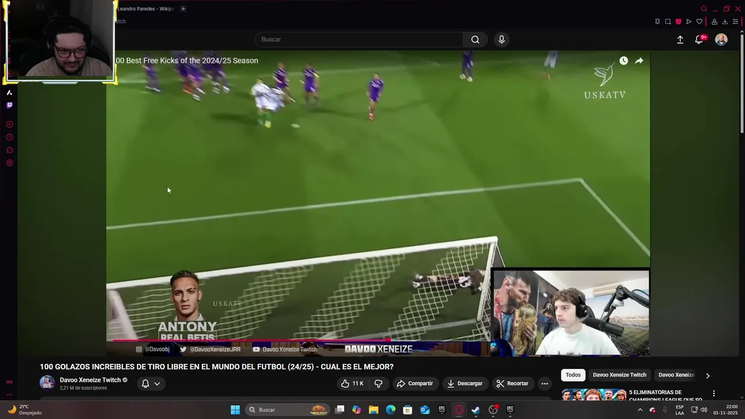
Task: Click the send/flow arrow icon in toolbar
Action: [689, 22]
